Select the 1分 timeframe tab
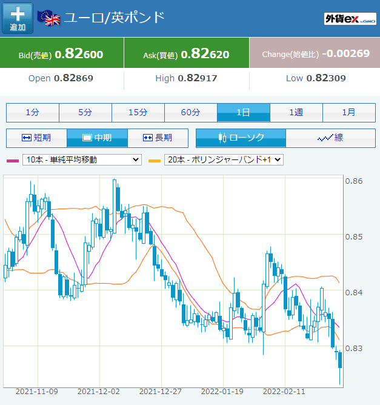Viewport: 380px width, 405px height. (33, 113)
